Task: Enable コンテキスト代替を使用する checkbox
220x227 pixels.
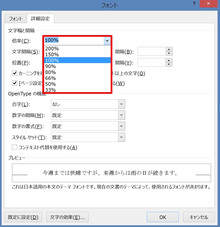Action: click(14, 147)
